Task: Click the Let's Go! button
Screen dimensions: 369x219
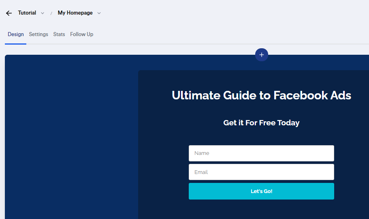Action: click(261, 191)
